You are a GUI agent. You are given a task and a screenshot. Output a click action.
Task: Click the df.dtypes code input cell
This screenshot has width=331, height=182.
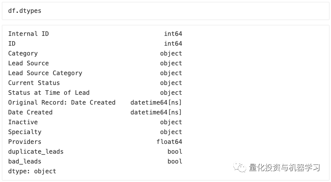tap(165, 11)
